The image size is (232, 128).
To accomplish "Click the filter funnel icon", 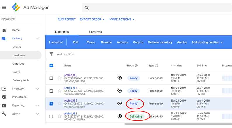I will point(51,54).
